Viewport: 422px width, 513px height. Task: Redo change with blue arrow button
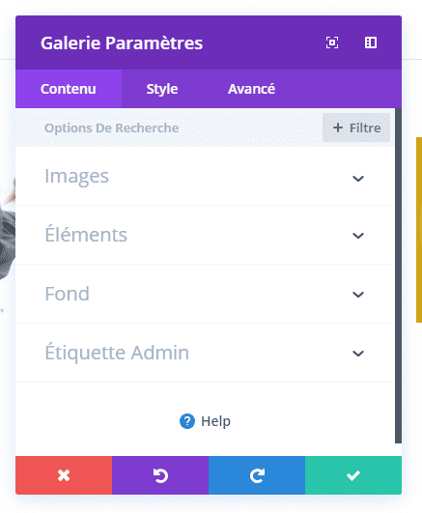(x=257, y=475)
